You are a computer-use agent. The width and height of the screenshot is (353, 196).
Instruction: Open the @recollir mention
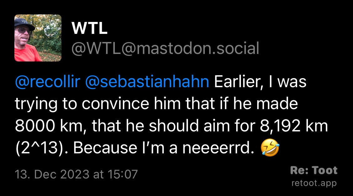48,82
